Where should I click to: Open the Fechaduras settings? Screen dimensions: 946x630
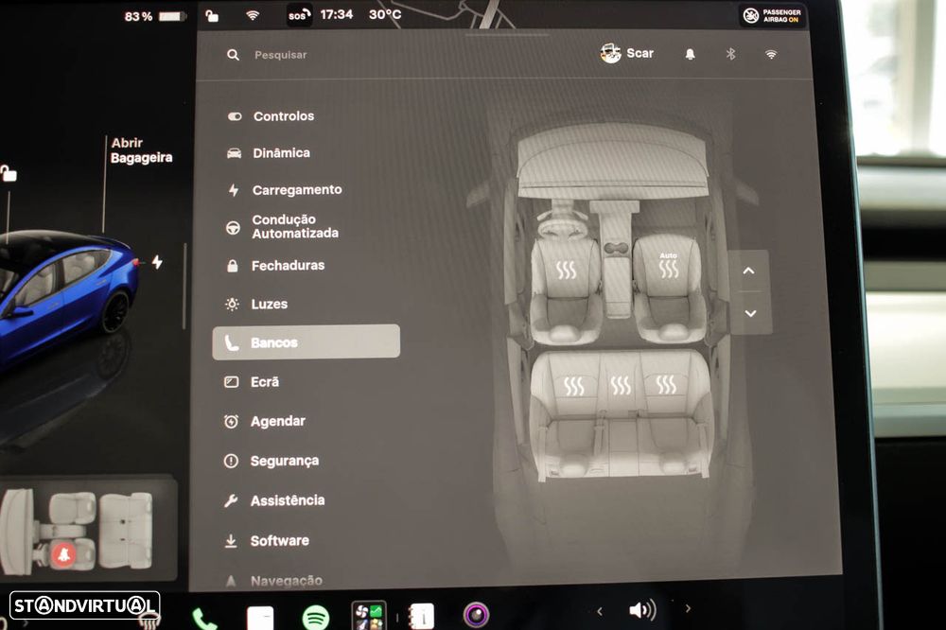275,266
